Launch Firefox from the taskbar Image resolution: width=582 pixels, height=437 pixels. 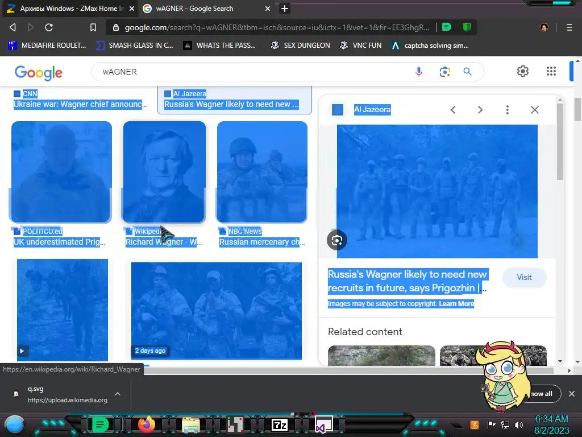click(146, 424)
